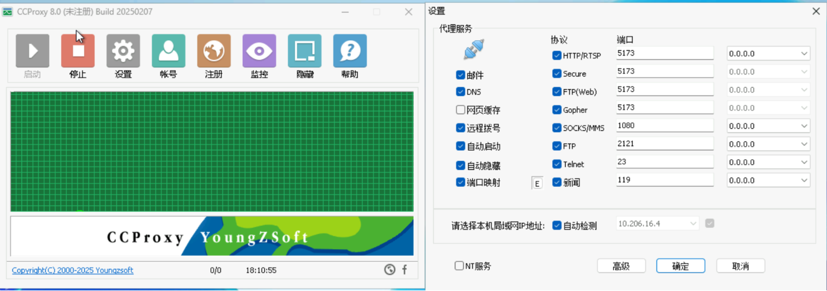Click the FTP port field 2121

click(x=665, y=144)
